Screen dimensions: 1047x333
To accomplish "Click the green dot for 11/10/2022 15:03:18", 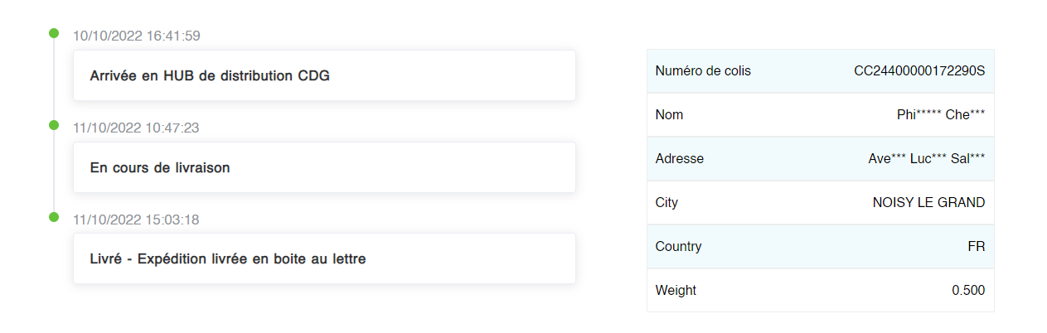I will (54, 218).
